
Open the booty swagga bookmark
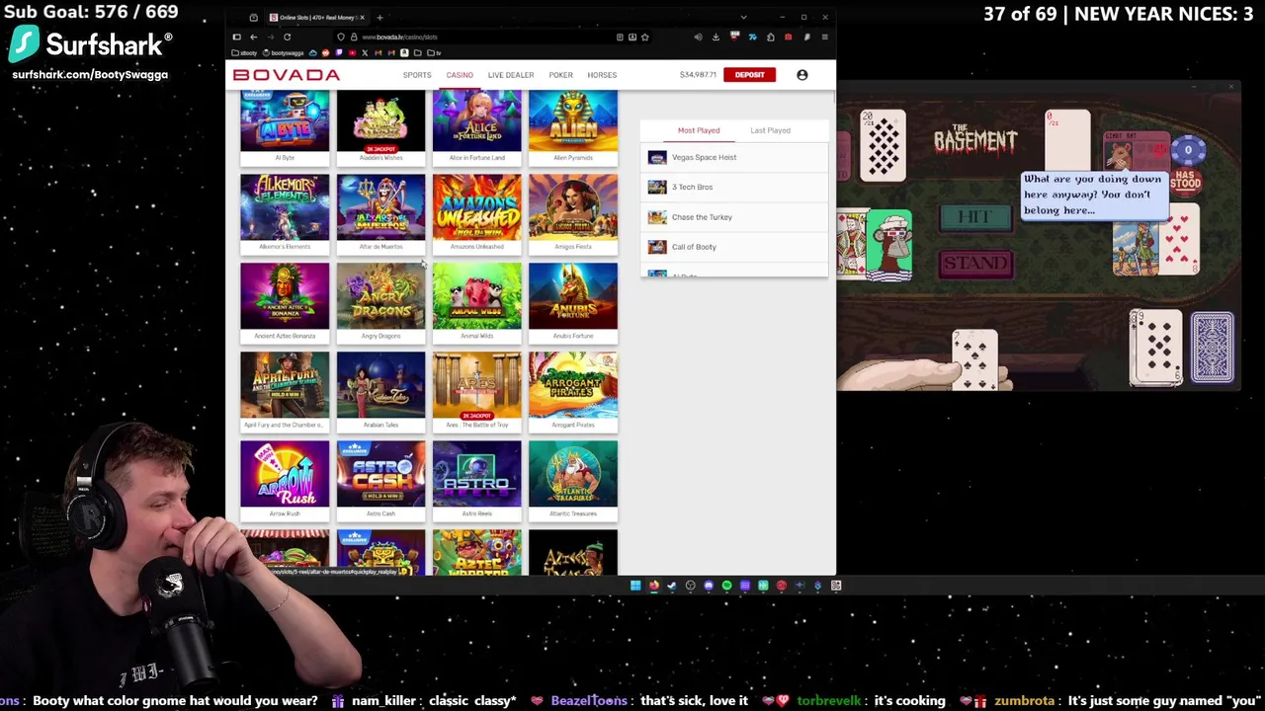[283, 52]
